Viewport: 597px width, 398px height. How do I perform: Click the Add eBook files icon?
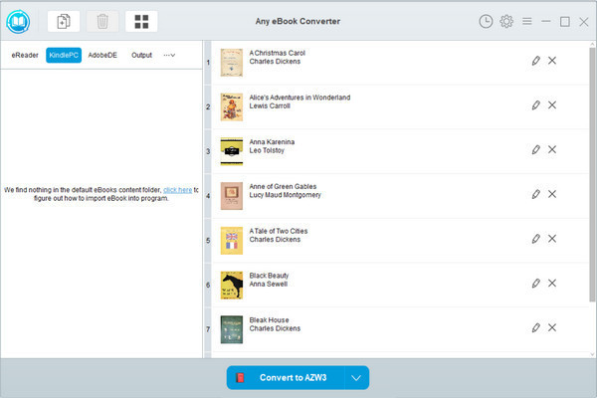[x=64, y=21]
